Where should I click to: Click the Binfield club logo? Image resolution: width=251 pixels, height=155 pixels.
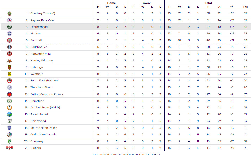click(9, 148)
